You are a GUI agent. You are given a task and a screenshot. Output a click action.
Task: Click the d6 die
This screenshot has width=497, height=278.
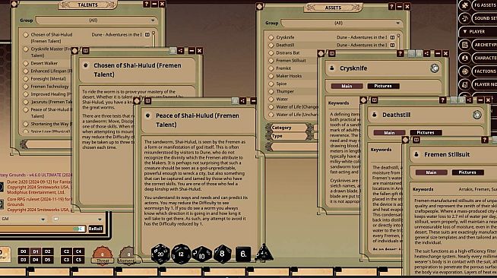point(243,254)
